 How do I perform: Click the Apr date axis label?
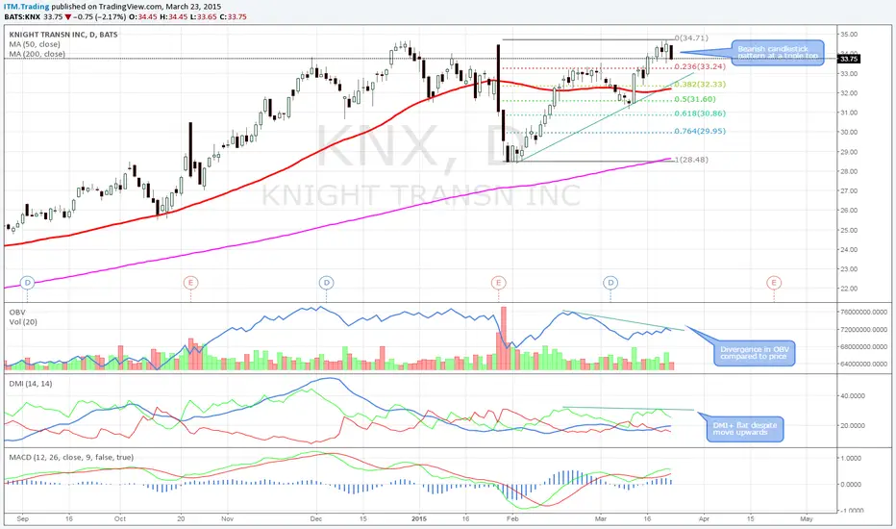[x=704, y=519]
